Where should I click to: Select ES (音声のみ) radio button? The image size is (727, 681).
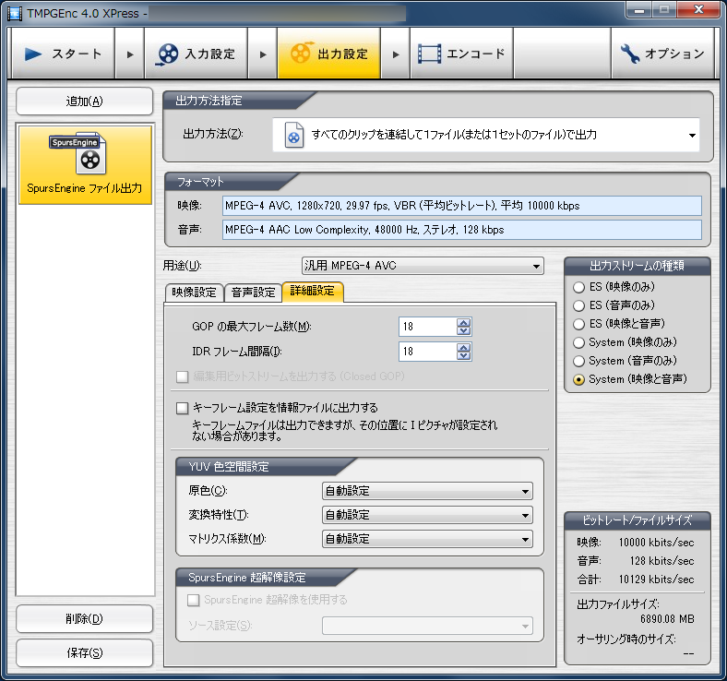(x=578, y=306)
